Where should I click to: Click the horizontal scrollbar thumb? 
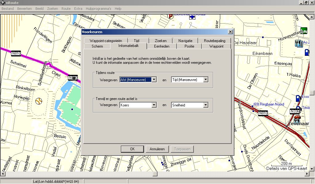[155, 174]
